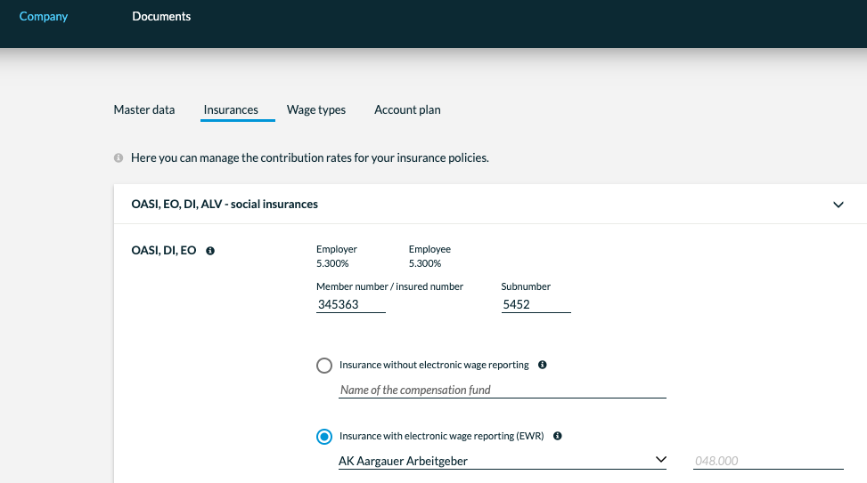
Task: Click the OASI, DI, EO heading
Action: coord(164,251)
